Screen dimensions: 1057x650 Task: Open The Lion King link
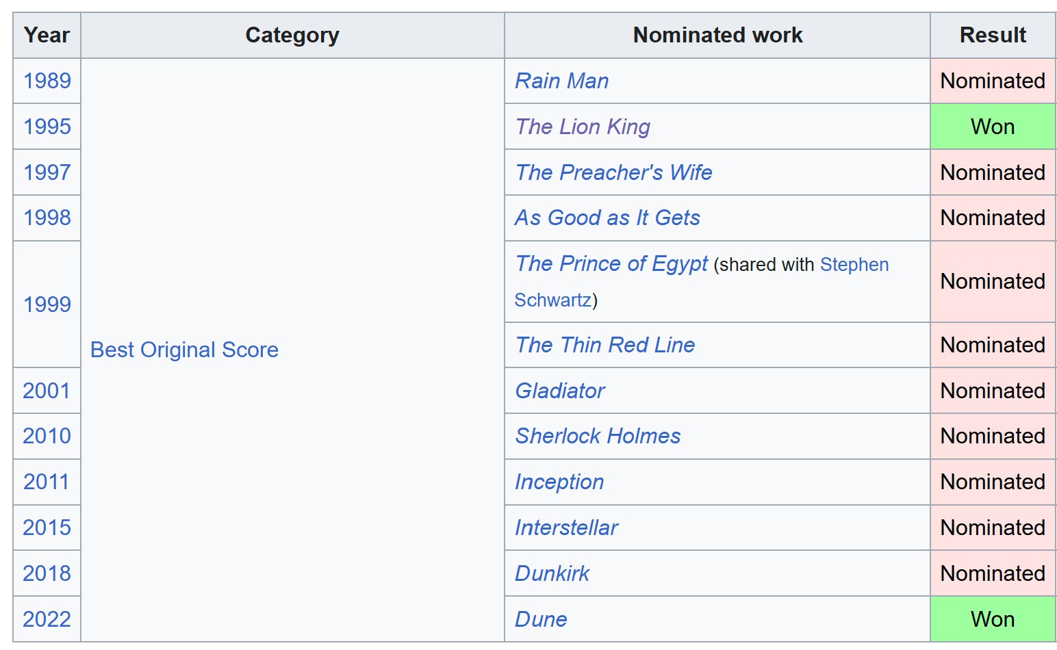583,127
